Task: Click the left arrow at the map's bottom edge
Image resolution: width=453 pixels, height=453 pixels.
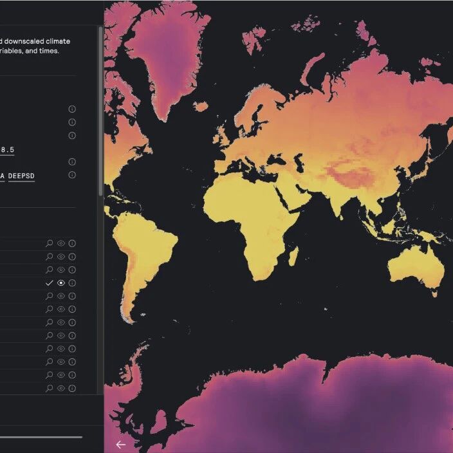Action: pos(120,444)
